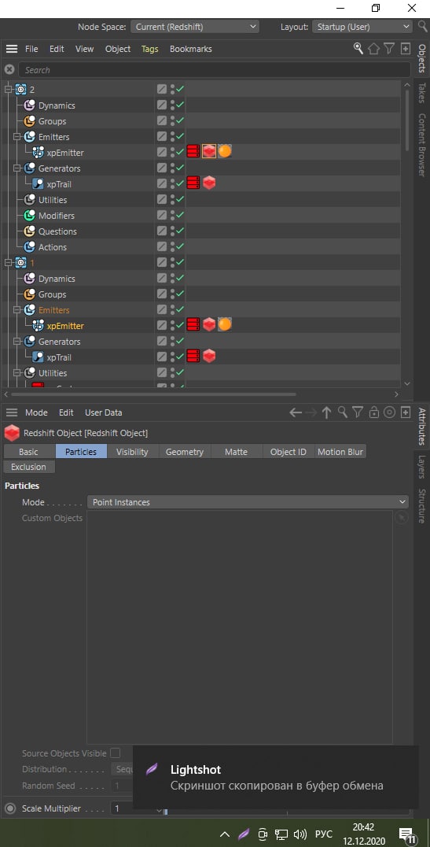Click the Commander search icon beside Layout
The height and width of the screenshot is (847, 430).
tap(422, 27)
